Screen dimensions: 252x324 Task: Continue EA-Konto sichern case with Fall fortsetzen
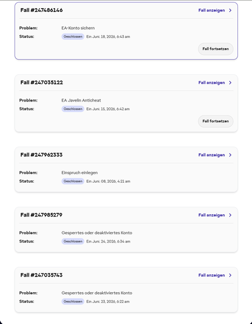(x=216, y=49)
